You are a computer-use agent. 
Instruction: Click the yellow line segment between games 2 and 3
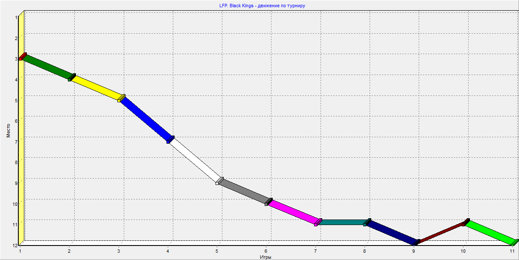click(x=96, y=88)
